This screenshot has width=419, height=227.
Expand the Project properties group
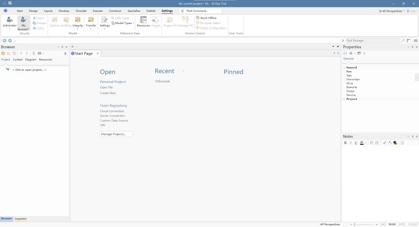[344, 99]
